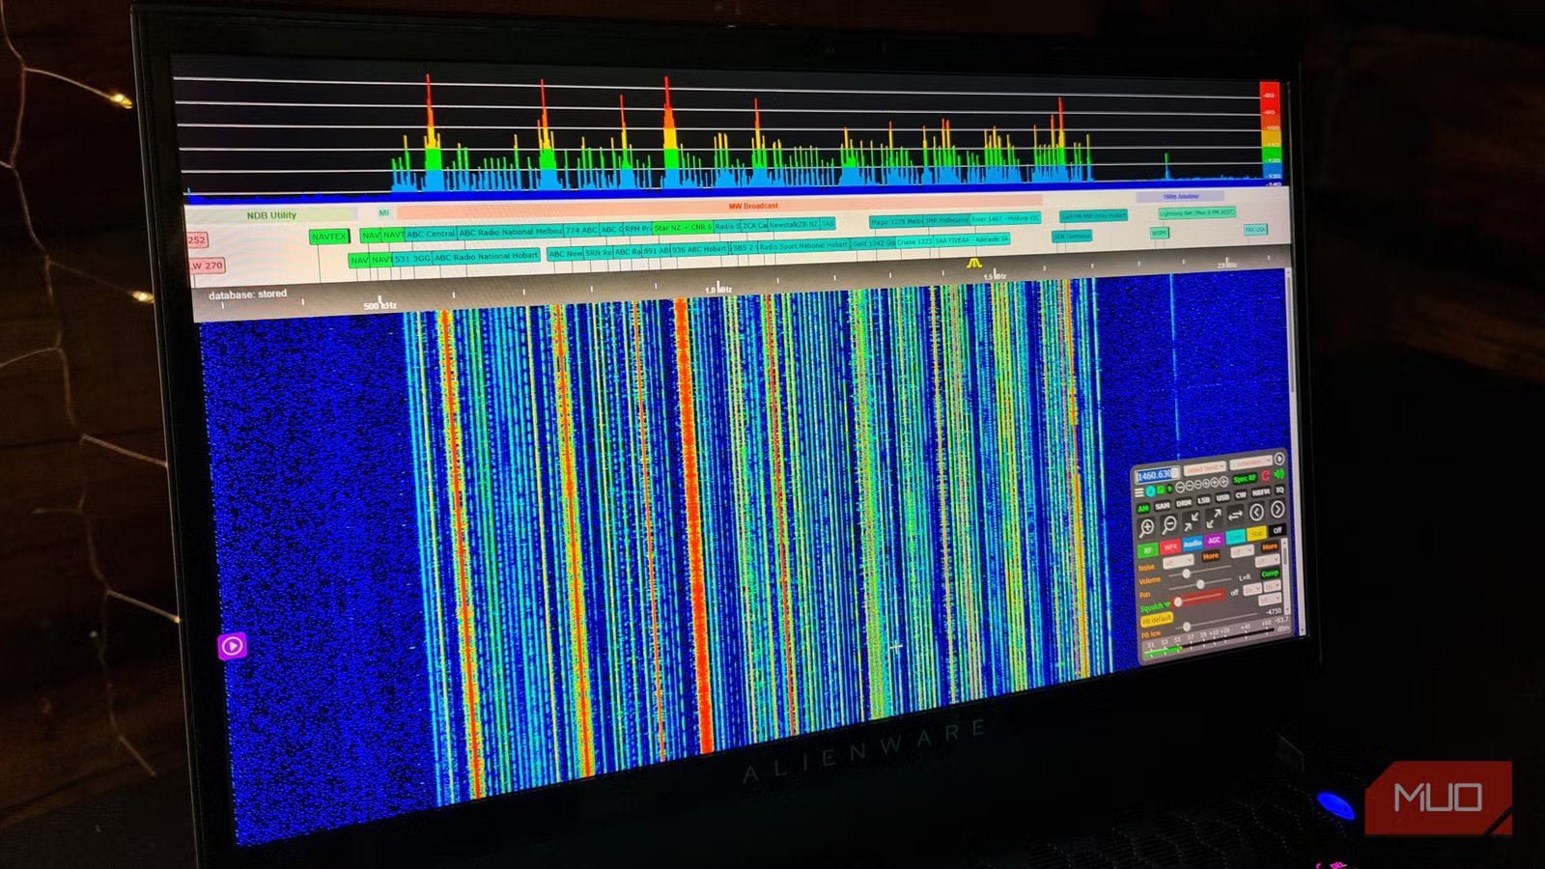Screen dimensions: 1545x869
Task: Select NBFM mode
Action: click(1261, 492)
